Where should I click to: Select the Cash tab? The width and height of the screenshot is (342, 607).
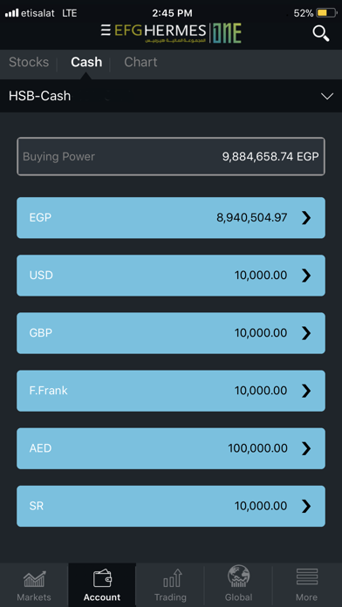pyautogui.click(x=86, y=62)
